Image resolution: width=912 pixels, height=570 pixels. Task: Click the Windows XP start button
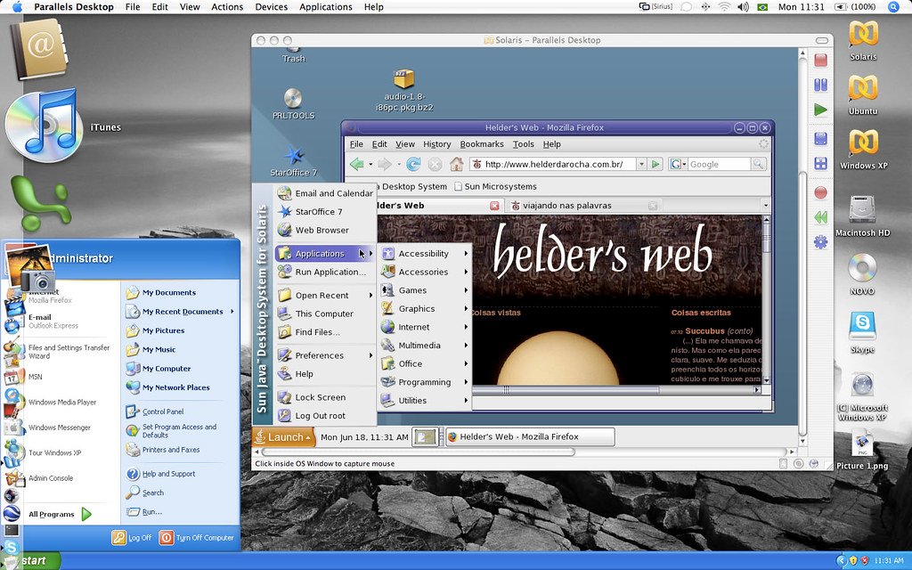31,561
